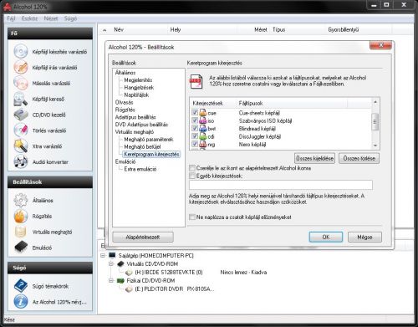Open the Képfájl írás varázsló icon

tap(21, 67)
